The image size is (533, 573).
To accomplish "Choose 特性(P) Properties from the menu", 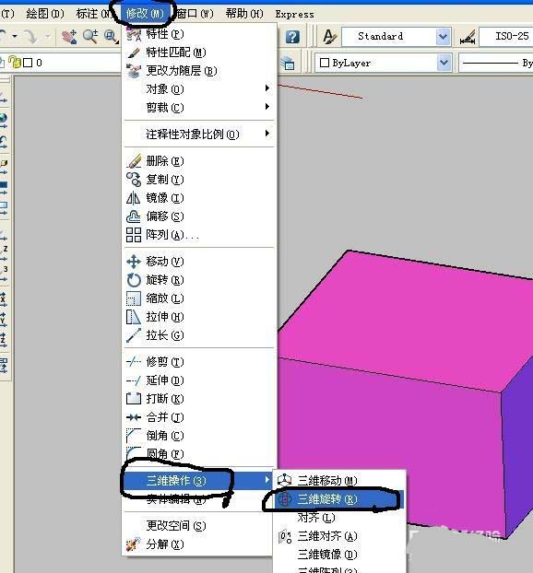I will click(199, 34).
